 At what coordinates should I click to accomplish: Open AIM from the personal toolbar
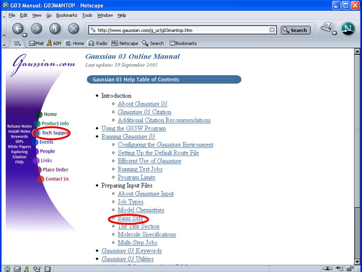[54, 43]
